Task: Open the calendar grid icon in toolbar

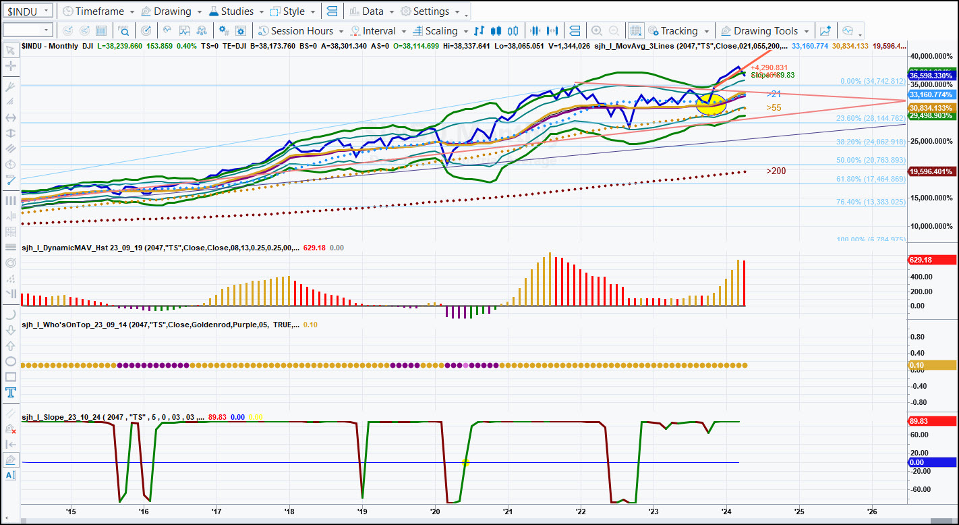Action: pos(101,31)
